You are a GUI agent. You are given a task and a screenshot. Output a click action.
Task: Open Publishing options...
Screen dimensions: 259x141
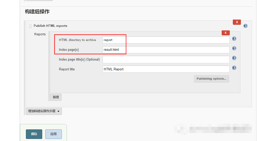pos(211,79)
